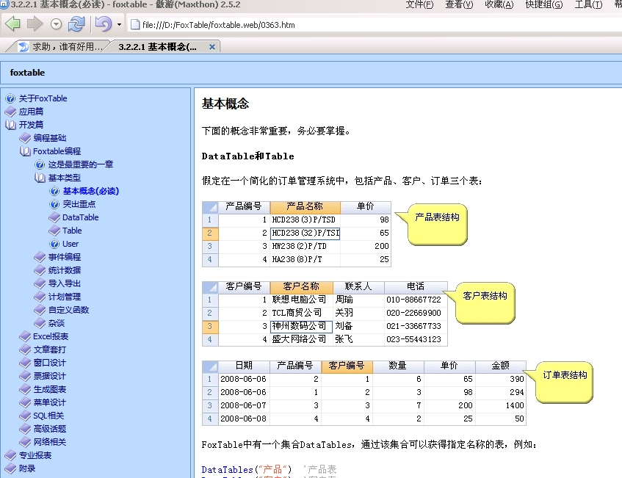622x478 pixels.
Task: Click the question icon beside 突出重点
Action: click(54, 204)
